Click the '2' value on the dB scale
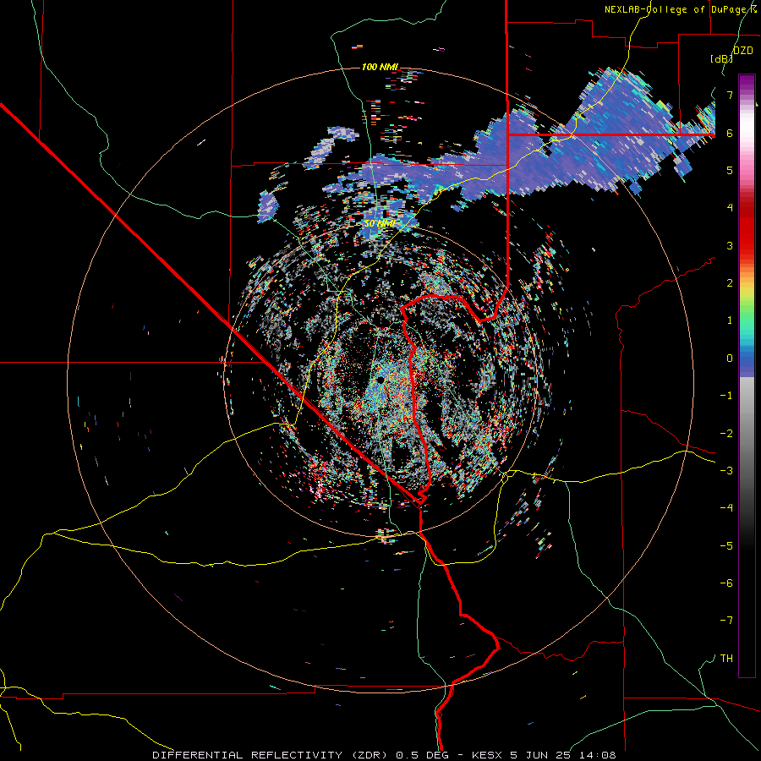761x761 pixels. click(730, 282)
